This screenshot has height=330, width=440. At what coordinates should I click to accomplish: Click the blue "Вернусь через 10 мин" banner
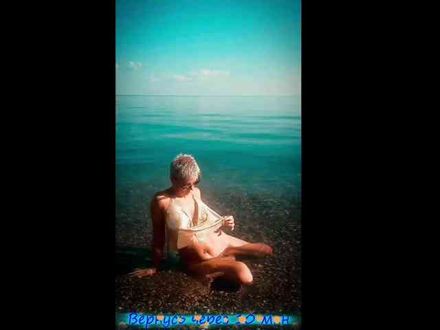(208, 320)
